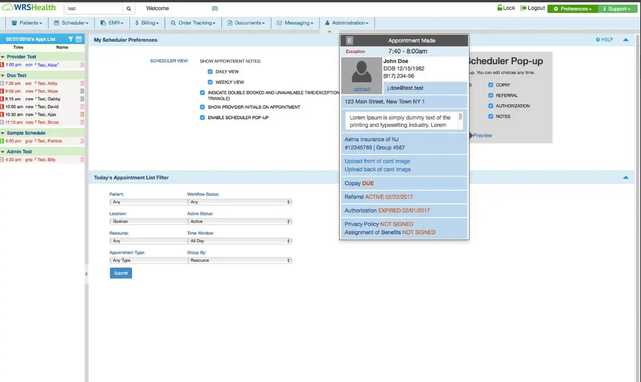Click the patient photo placeholder avatar
Screen dimensions: 641x382
[x=361, y=72]
